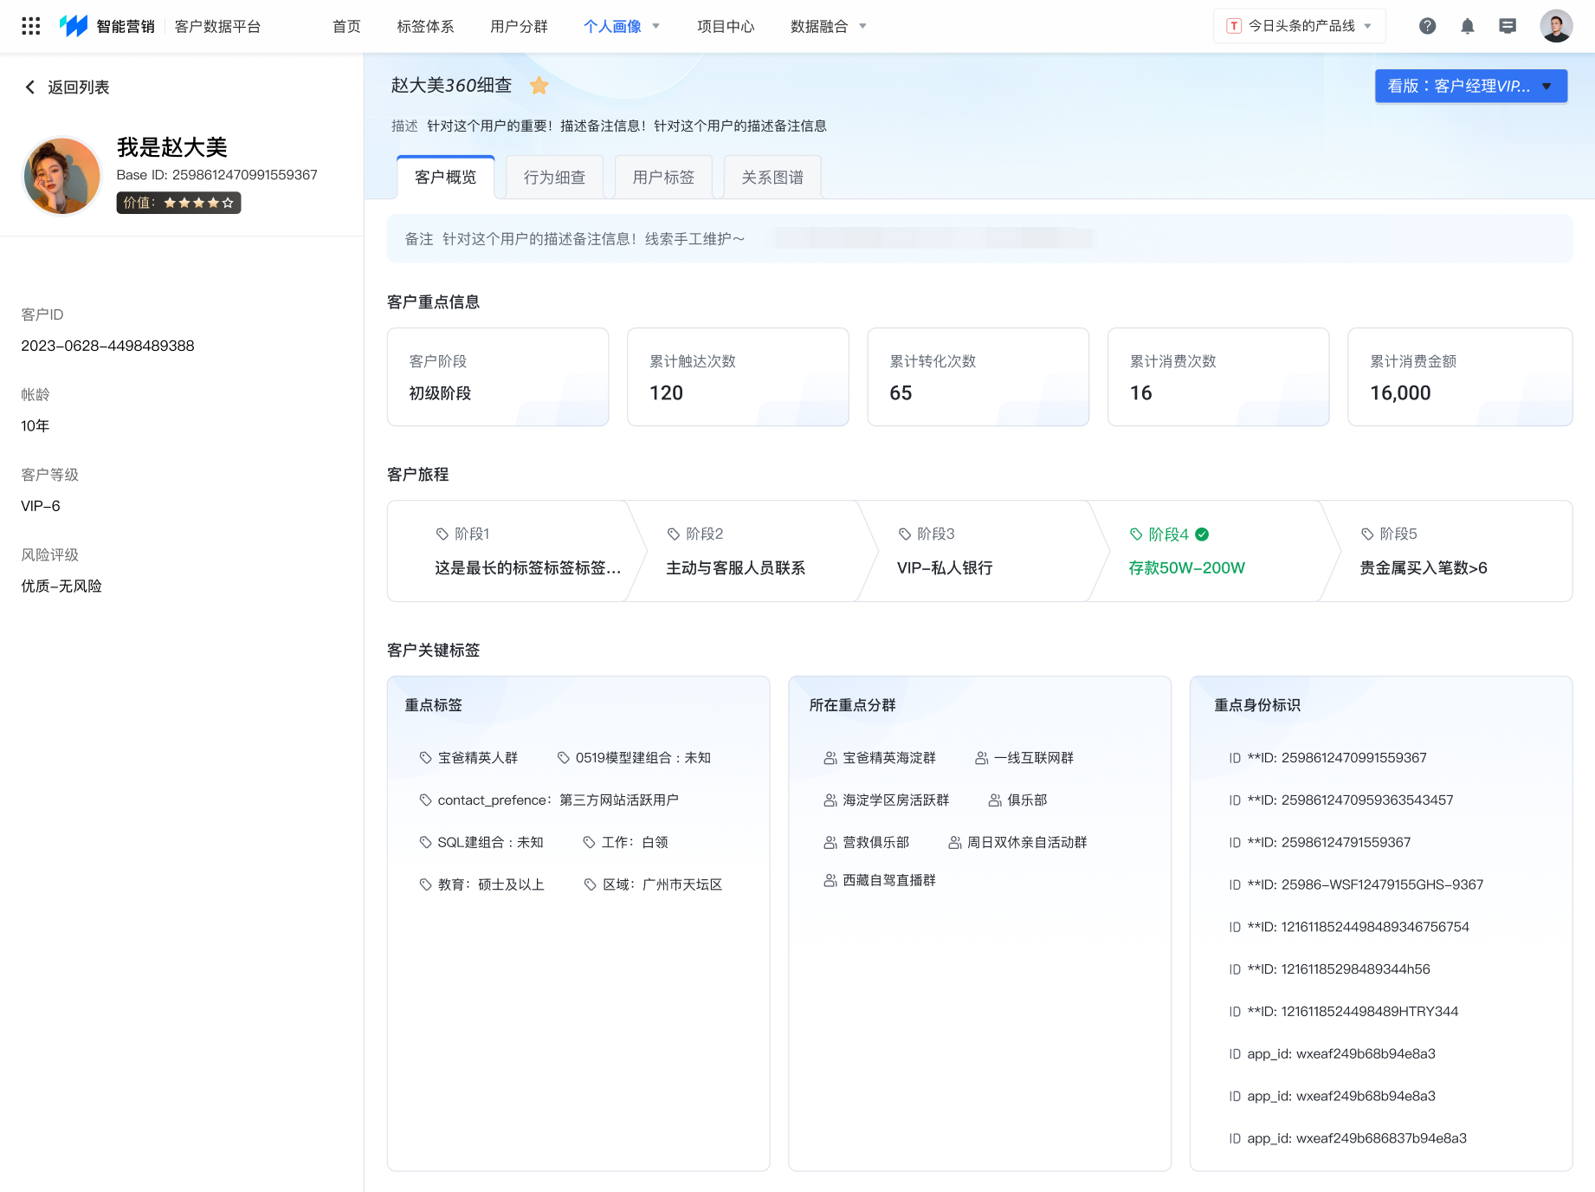Image resolution: width=1595 pixels, height=1192 pixels.
Task: Click the 备注 note banner text
Action: (x=574, y=238)
